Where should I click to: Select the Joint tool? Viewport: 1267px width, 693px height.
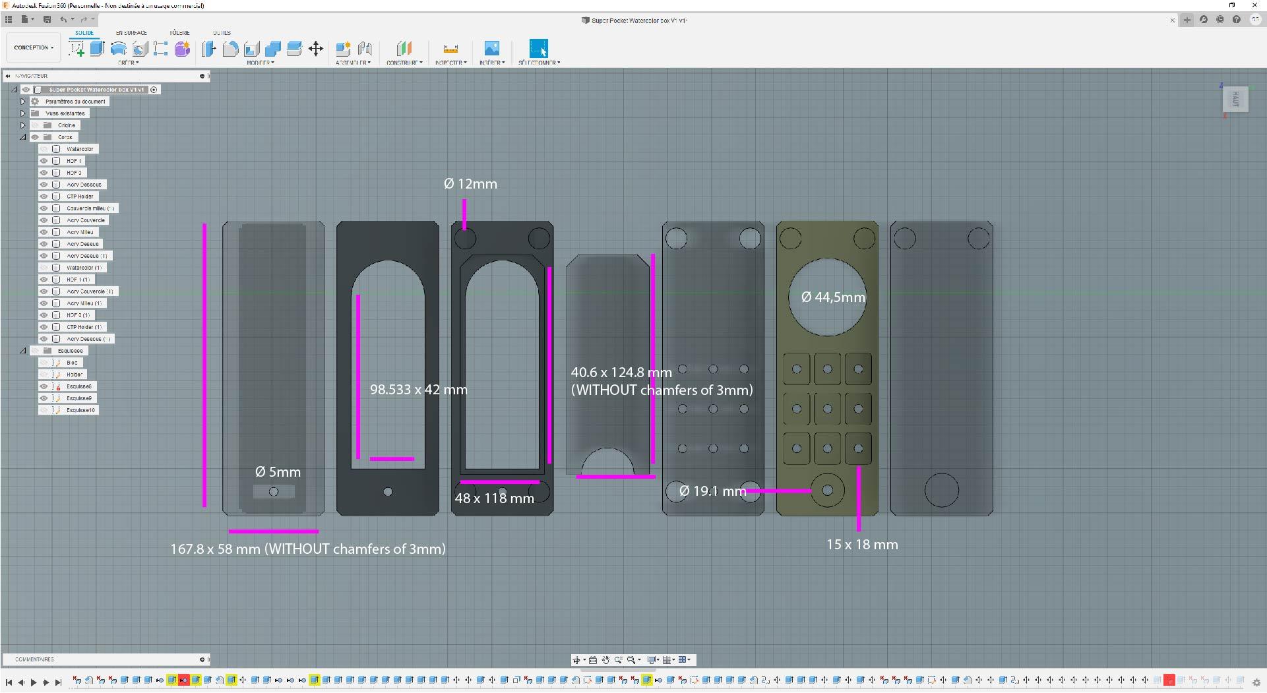point(365,48)
